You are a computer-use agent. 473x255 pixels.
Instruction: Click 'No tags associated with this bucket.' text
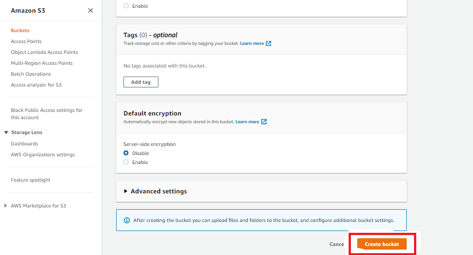(x=164, y=66)
